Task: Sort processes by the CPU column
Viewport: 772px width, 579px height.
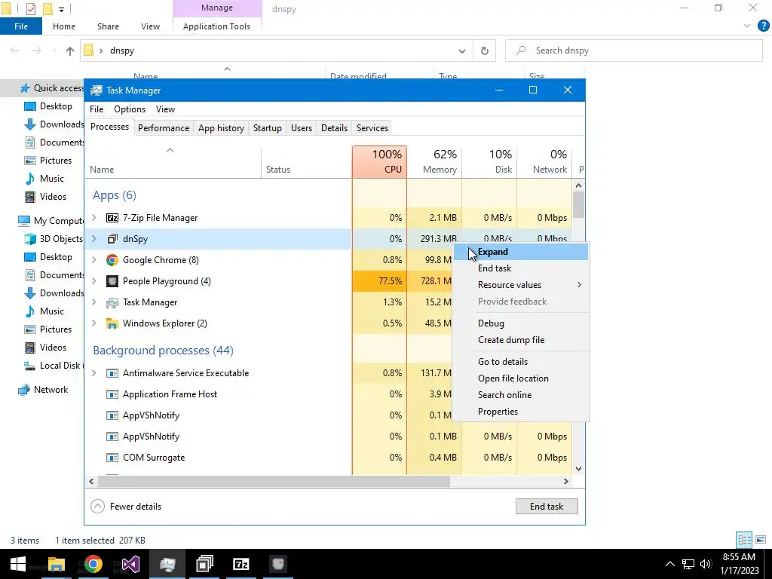Action: coord(380,161)
